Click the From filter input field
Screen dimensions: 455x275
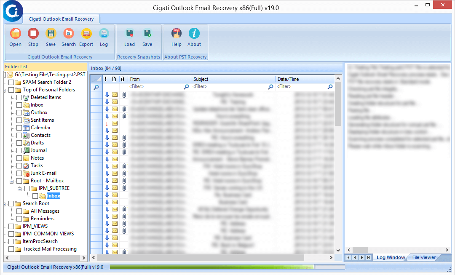(x=156, y=87)
